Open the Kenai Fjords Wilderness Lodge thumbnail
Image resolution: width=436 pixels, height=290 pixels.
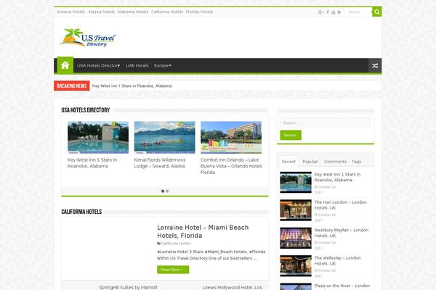pos(164,137)
